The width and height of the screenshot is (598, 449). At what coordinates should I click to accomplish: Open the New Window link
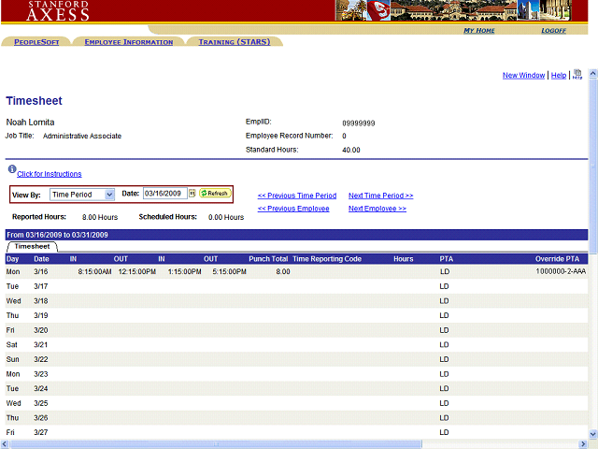(x=523, y=76)
